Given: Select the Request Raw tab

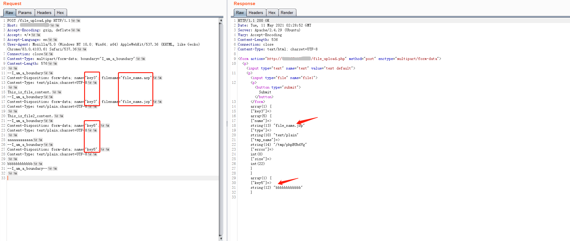Looking at the screenshot, I should tap(9, 13).
